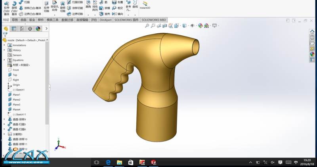Open the DisplayManager color ball tab
Screen dimensions: 317x167
38,29
